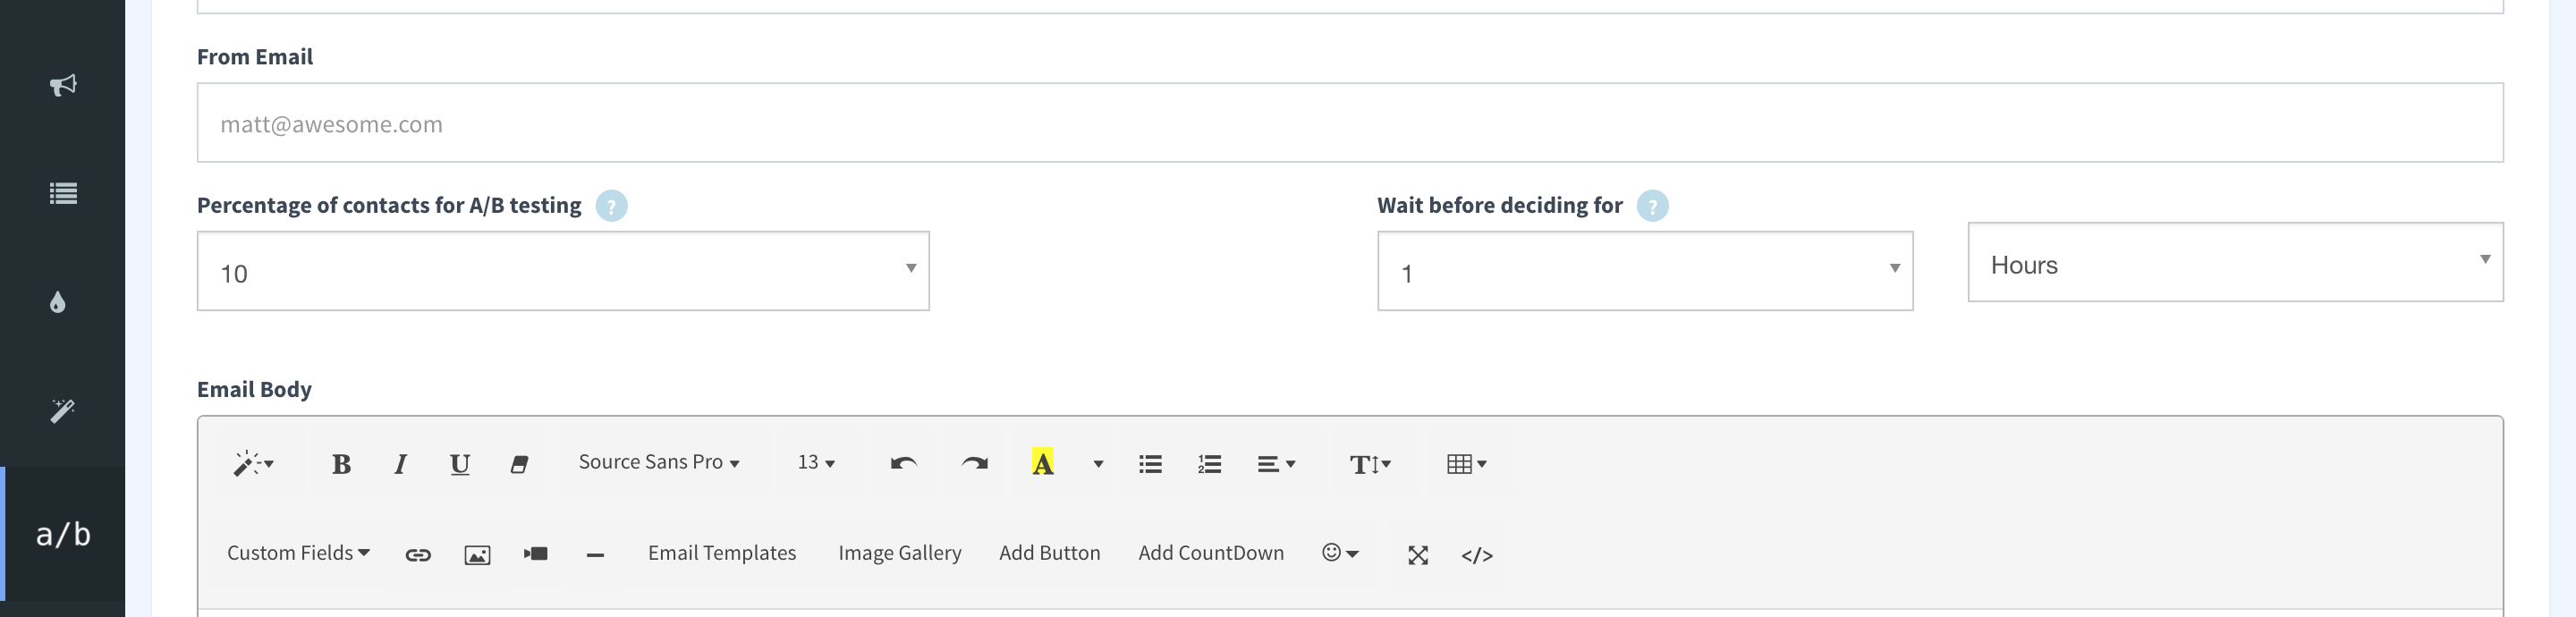Open the megaphone campaigns sidebar icon

pyautogui.click(x=63, y=85)
